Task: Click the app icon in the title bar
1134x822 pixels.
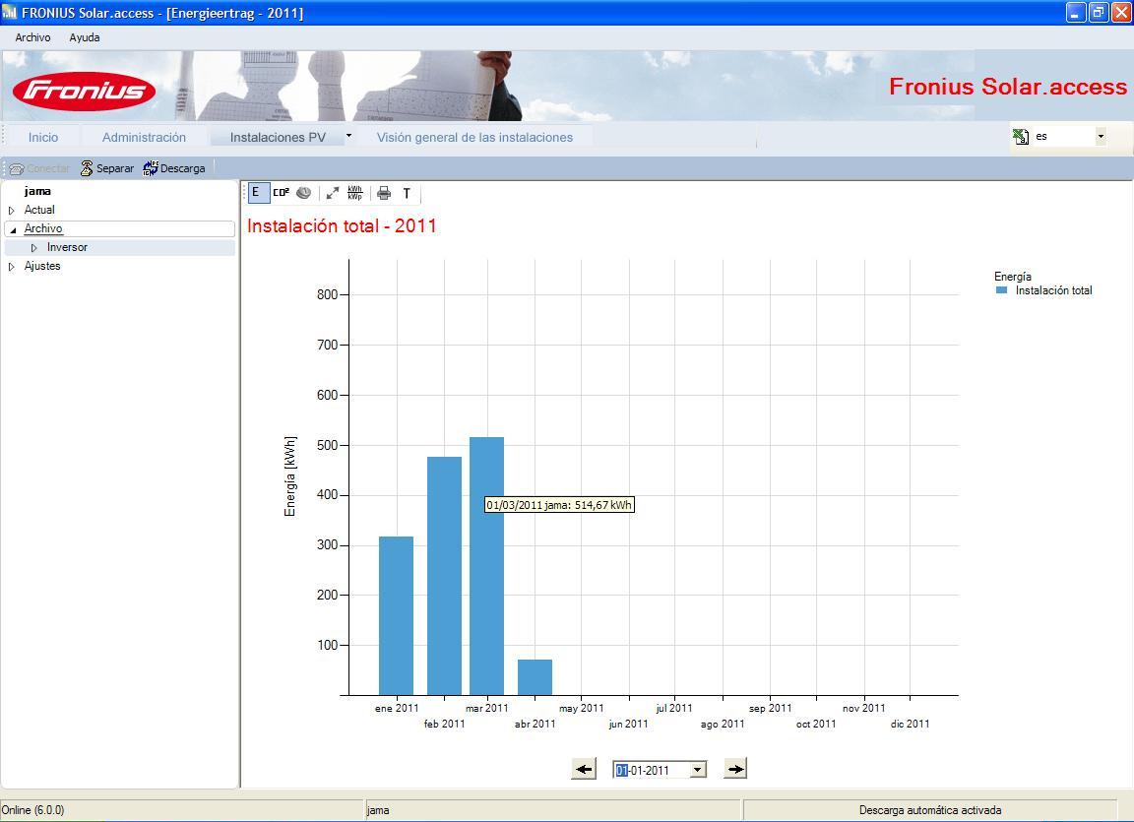Action: point(10,12)
